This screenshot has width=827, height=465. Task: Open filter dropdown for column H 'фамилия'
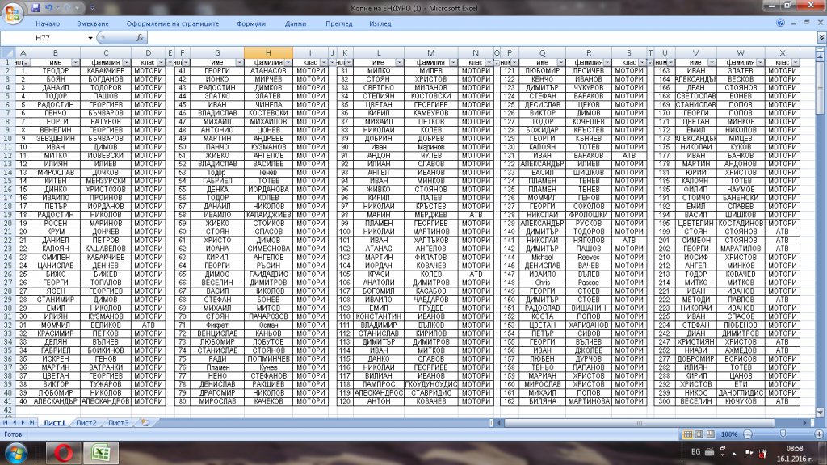(x=288, y=62)
